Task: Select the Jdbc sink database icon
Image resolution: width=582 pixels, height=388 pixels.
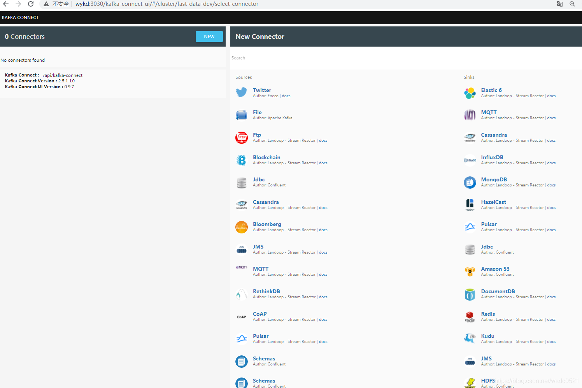Action: tap(470, 249)
